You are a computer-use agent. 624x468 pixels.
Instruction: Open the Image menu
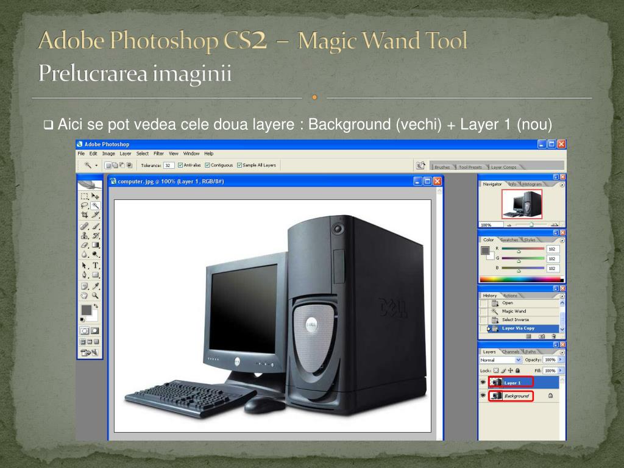[108, 154]
